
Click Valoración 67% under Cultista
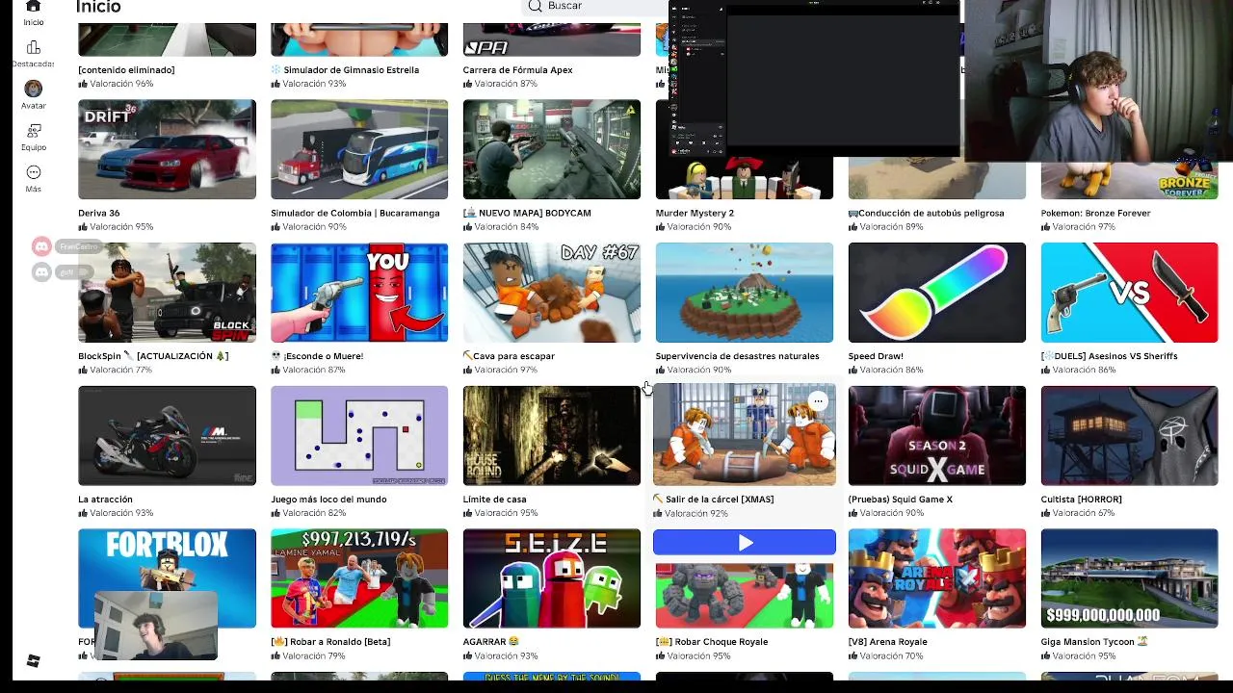[x=1079, y=513]
